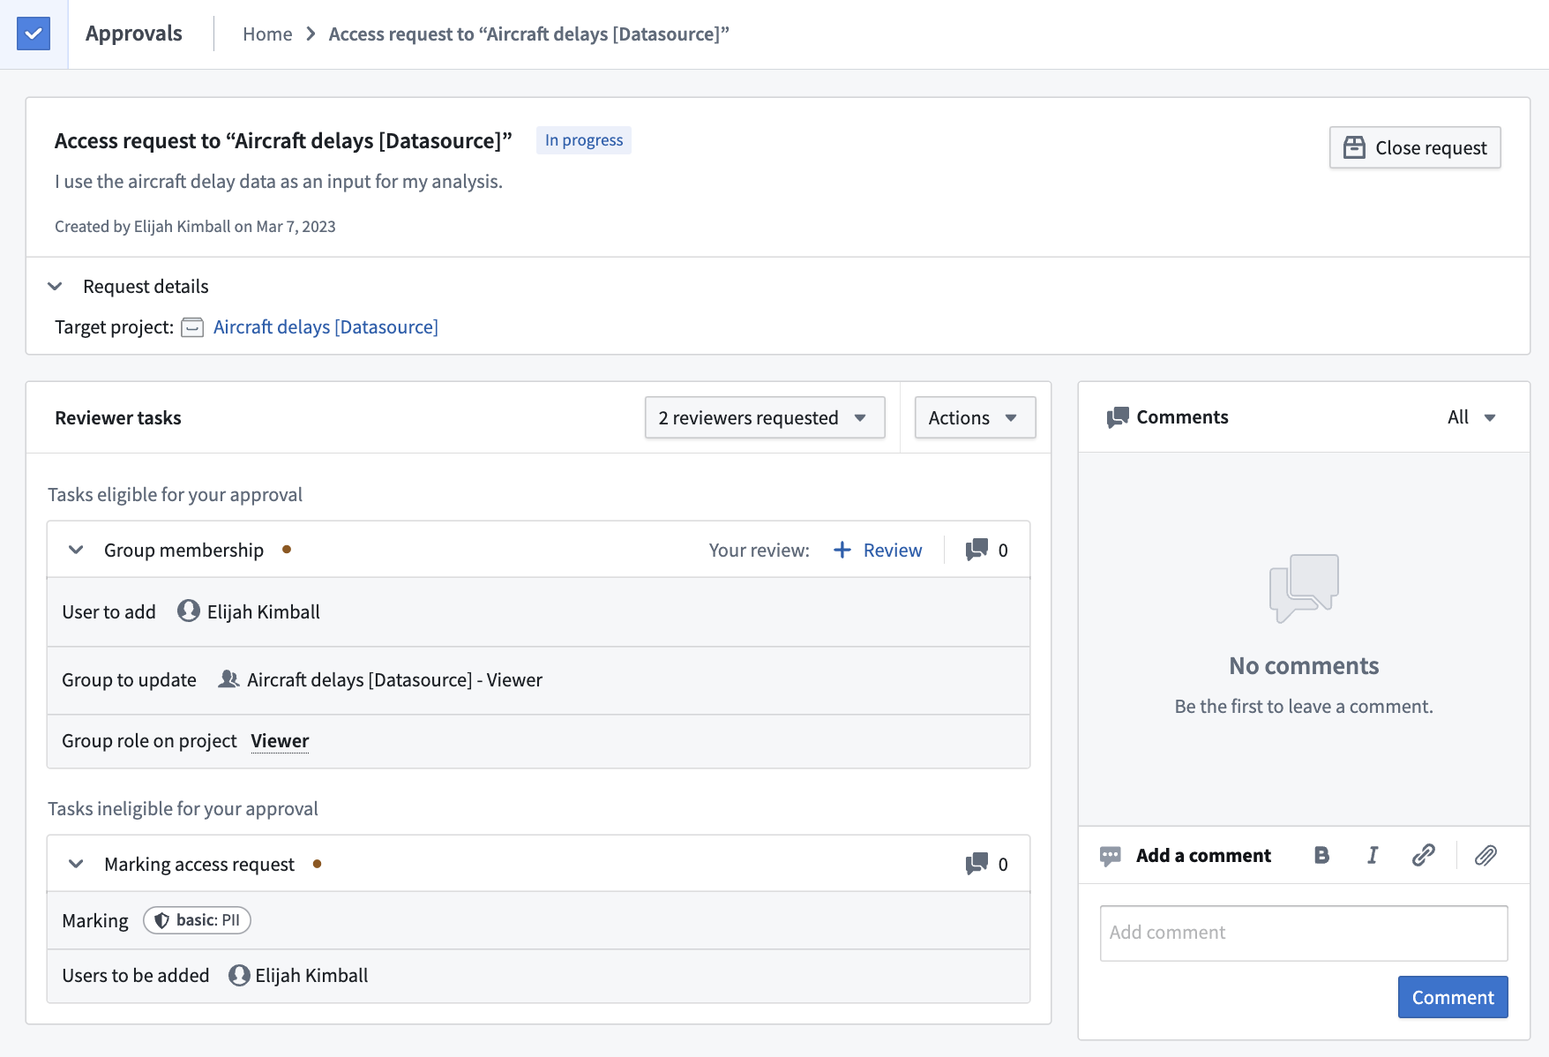The height and width of the screenshot is (1057, 1549).
Task: Attach a file with paperclip icon
Action: 1486,855
